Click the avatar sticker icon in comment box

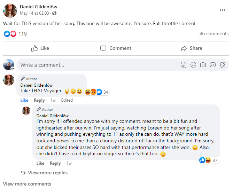click(184, 65)
